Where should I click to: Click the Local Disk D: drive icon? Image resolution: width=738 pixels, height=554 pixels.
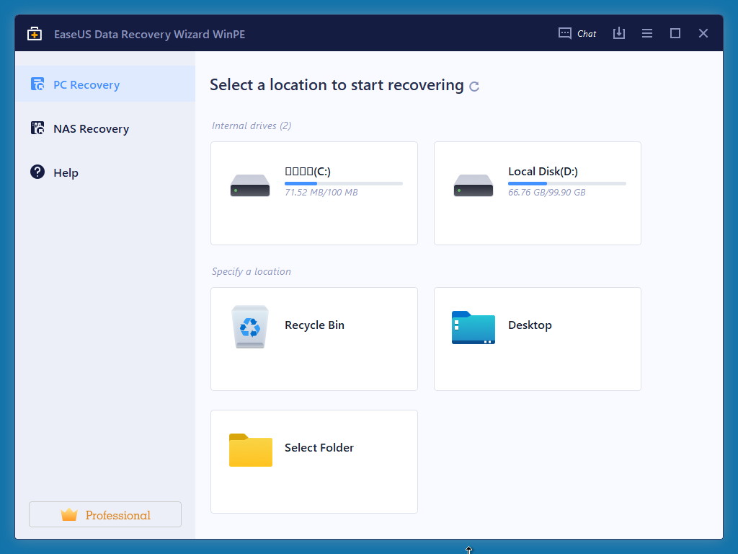pyautogui.click(x=474, y=185)
